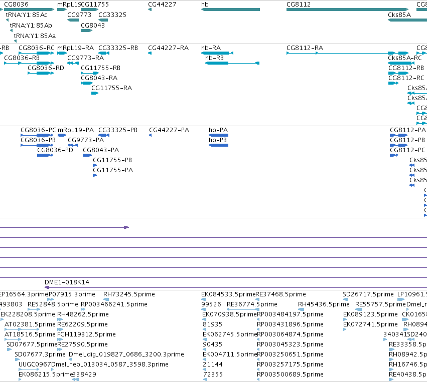
Task: Select the DME1-018K14 clone label
Action: click(x=67, y=282)
